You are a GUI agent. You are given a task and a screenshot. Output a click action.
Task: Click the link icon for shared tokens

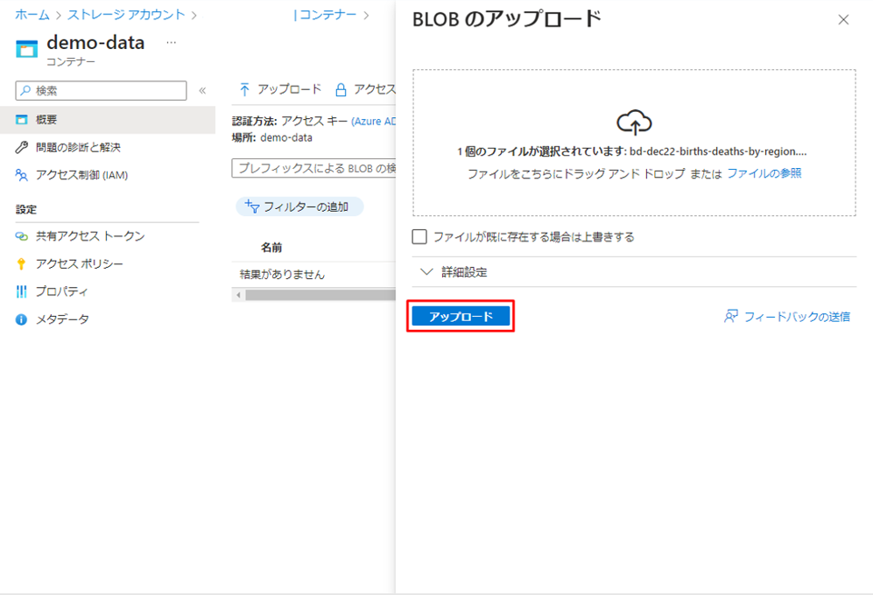click(x=21, y=236)
